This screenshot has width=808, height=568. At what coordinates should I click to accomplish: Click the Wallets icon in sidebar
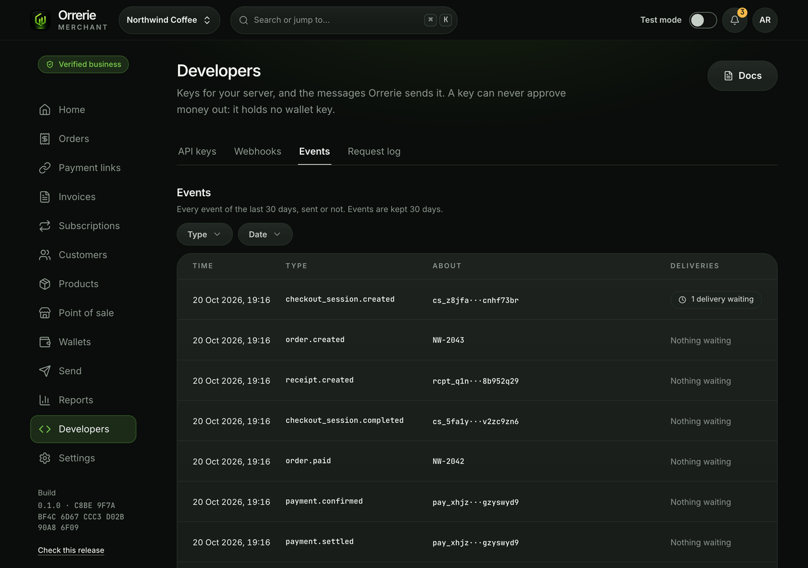[x=45, y=342]
